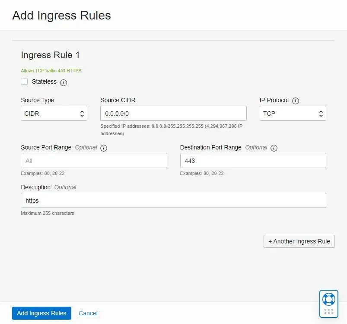Screen dimensions: 347x324
Task: Click the + Another Ingress Rule button
Action: 299,241
